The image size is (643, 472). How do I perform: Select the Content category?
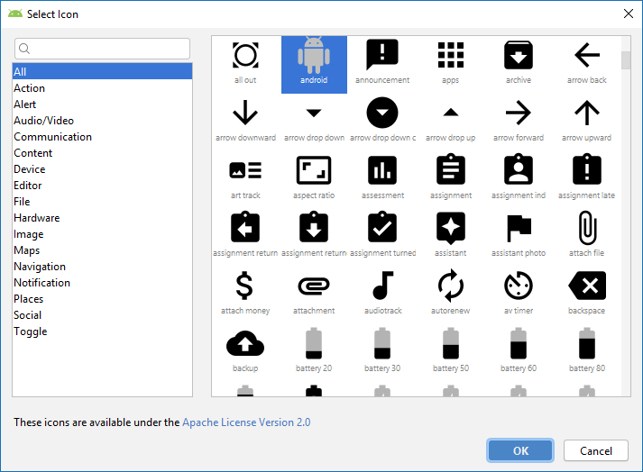tap(102, 153)
